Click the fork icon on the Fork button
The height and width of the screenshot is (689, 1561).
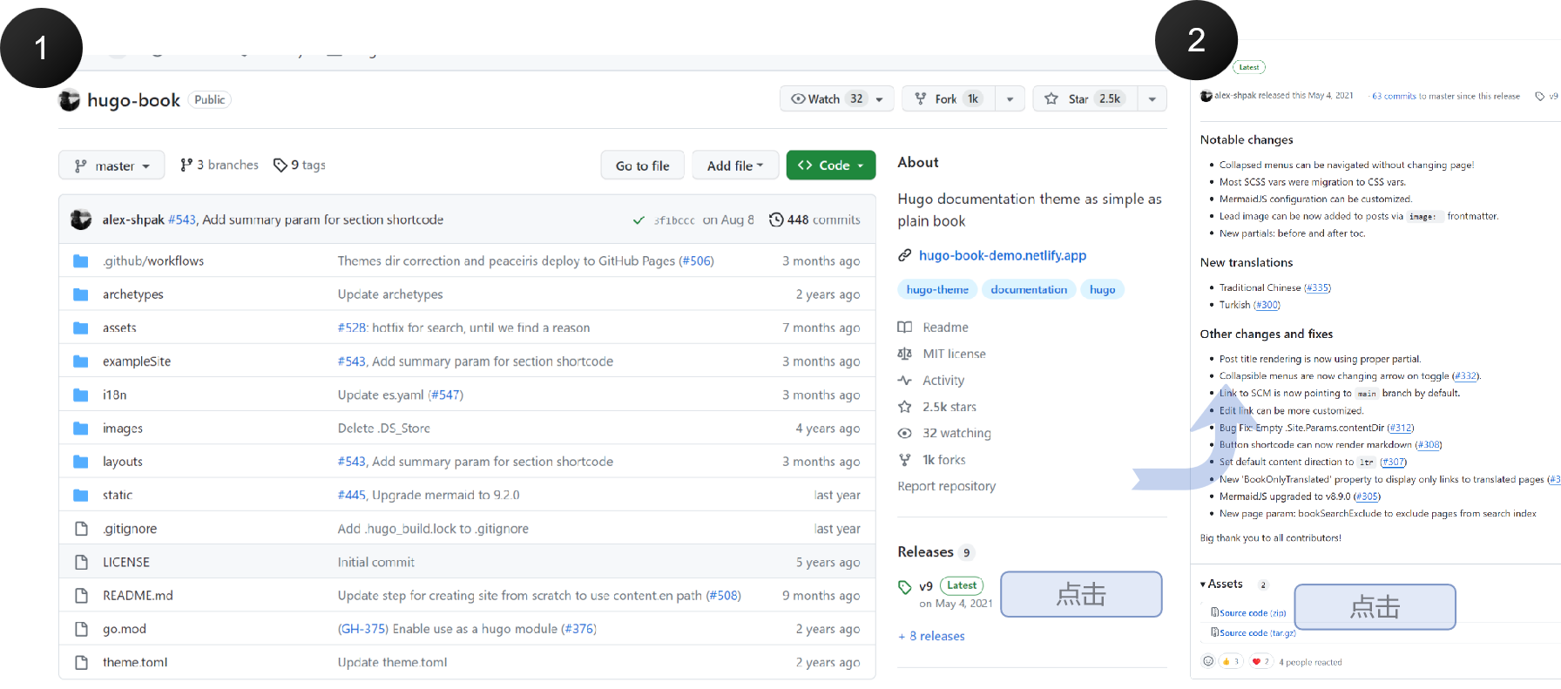point(921,99)
